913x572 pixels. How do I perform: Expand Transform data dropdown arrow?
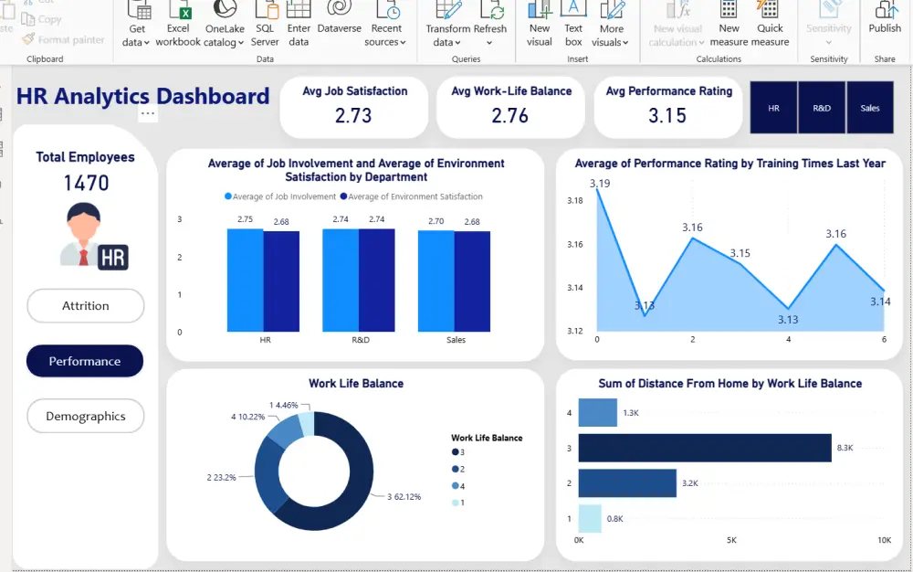(457, 43)
